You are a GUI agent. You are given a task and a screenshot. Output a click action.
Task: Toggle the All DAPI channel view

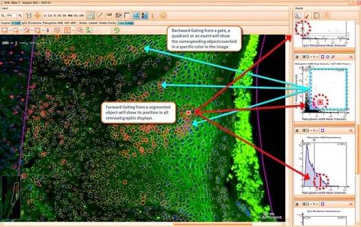(x=16, y=23)
